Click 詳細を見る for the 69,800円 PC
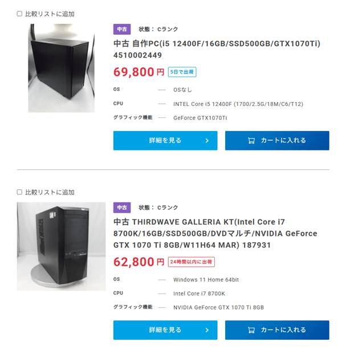 (165, 141)
